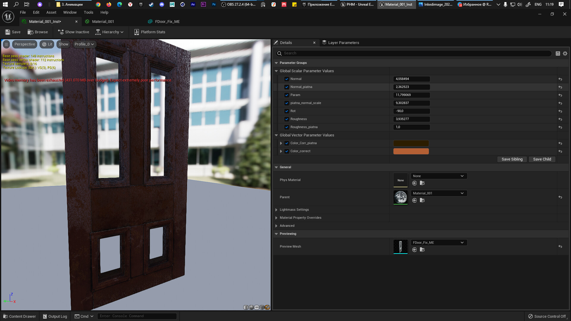
Task: Disable the Roughness parameter checkbox
Action: click(x=287, y=119)
